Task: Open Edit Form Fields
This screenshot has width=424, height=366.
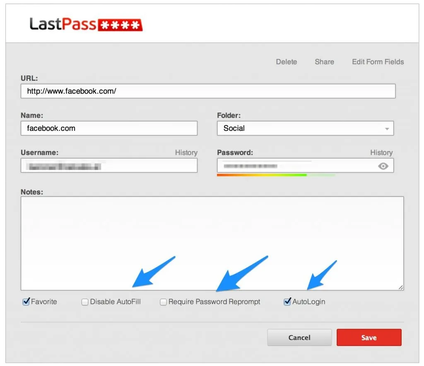Action: pyautogui.click(x=378, y=62)
